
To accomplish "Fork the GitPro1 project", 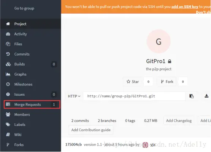I will (x=167, y=82).
